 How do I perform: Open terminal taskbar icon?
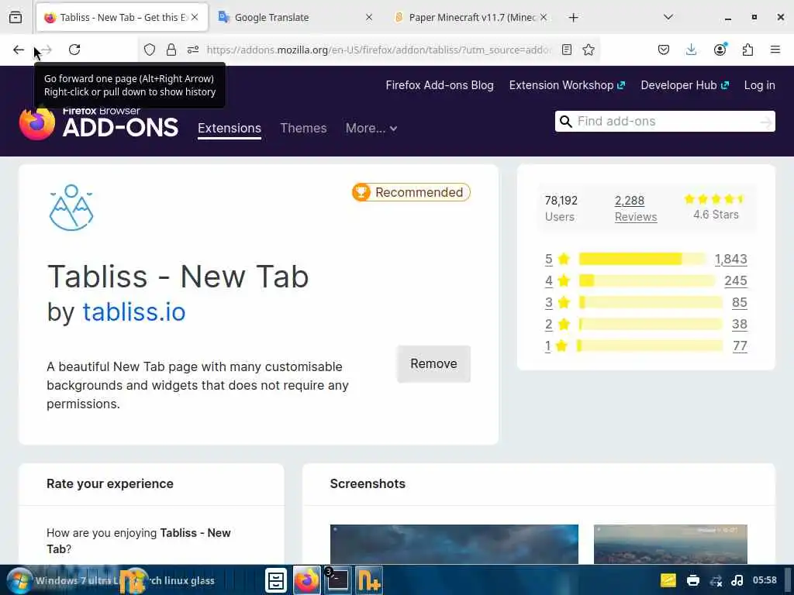pos(337,580)
